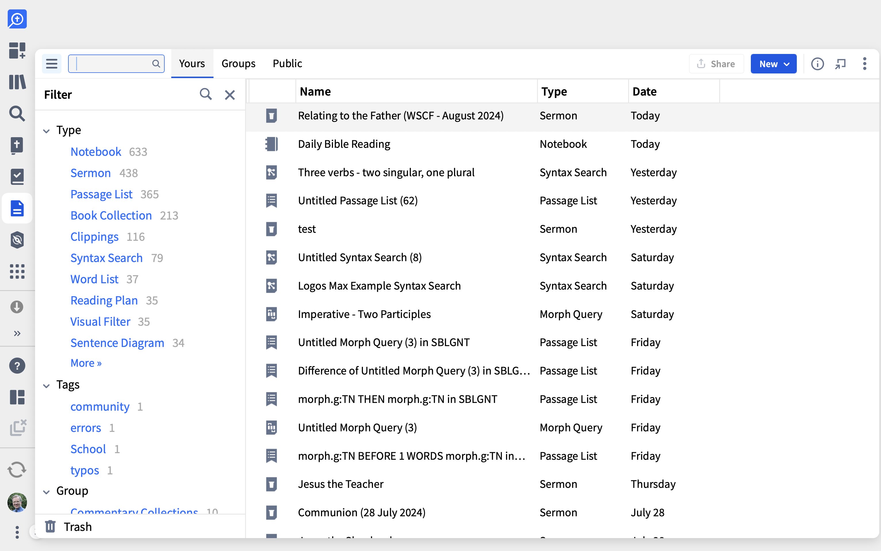881x551 pixels.
Task: Switch to the Groups tab
Action: point(238,63)
